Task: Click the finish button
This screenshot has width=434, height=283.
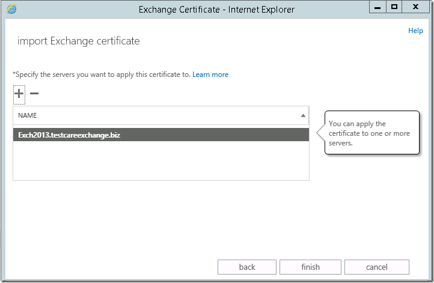Action: click(x=310, y=267)
